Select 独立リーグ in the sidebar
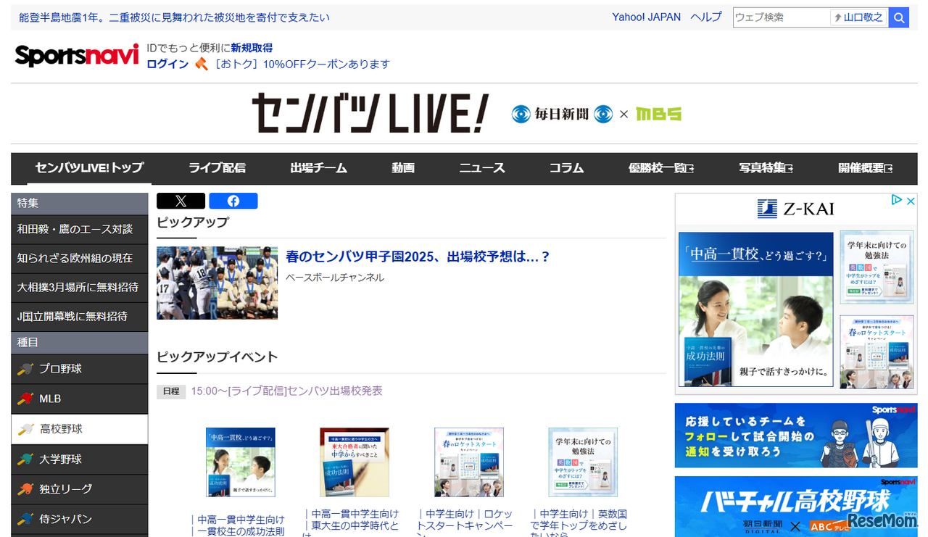928x537 pixels. pyautogui.click(x=80, y=489)
